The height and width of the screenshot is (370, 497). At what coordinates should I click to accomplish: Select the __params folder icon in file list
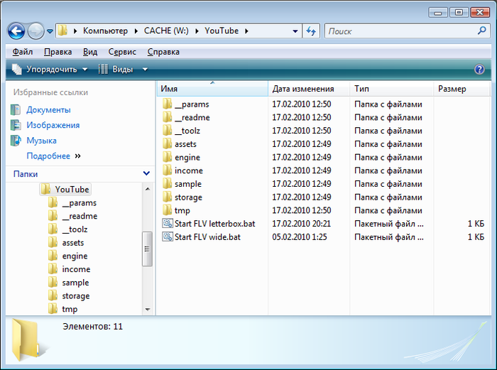[x=168, y=104]
